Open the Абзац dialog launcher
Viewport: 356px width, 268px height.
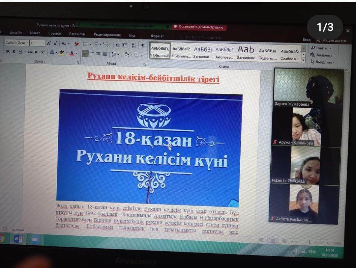pyautogui.click(x=144, y=65)
